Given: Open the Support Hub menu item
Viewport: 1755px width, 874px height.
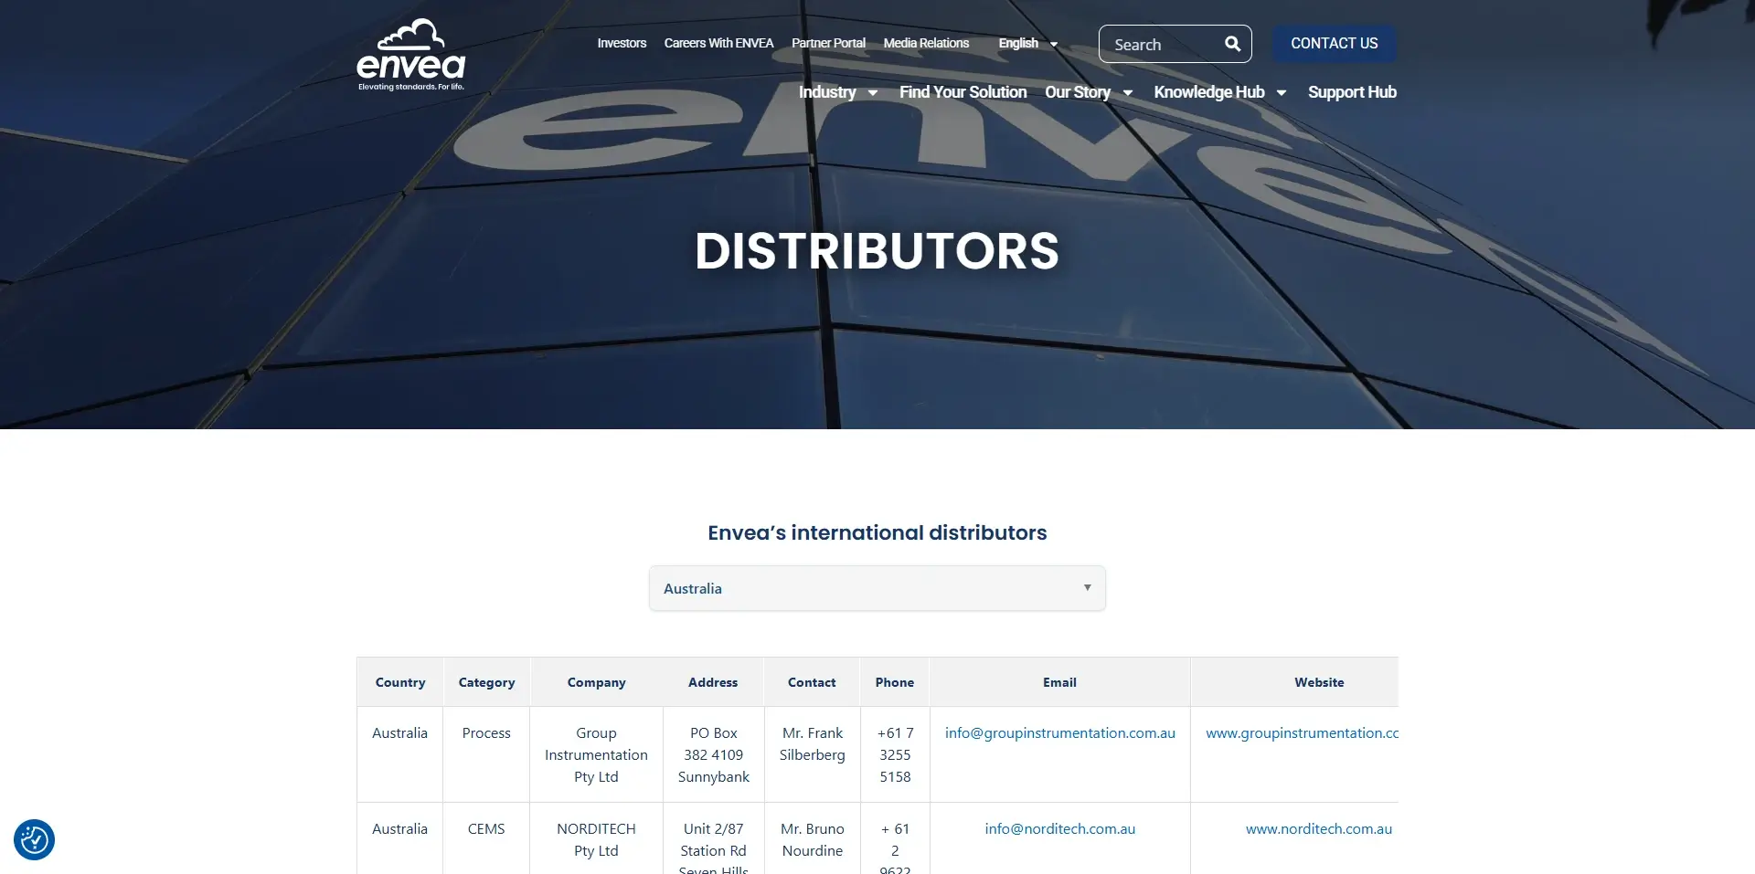Looking at the screenshot, I should (x=1352, y=92).
